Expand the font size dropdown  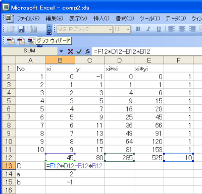128,30
